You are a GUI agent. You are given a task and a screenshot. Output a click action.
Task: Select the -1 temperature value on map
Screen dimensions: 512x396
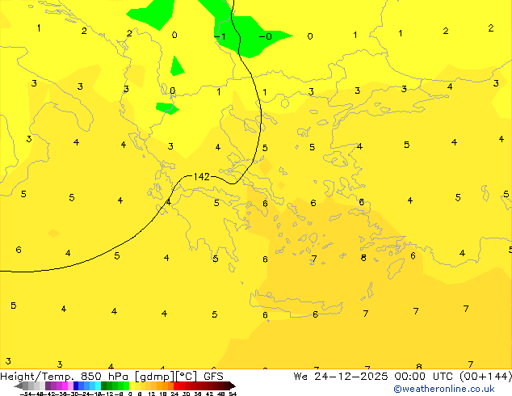pos(219,36)
